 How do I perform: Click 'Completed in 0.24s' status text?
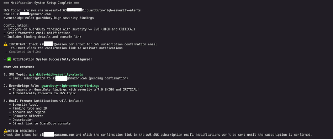pyautogui.click(x=23, y=52)
